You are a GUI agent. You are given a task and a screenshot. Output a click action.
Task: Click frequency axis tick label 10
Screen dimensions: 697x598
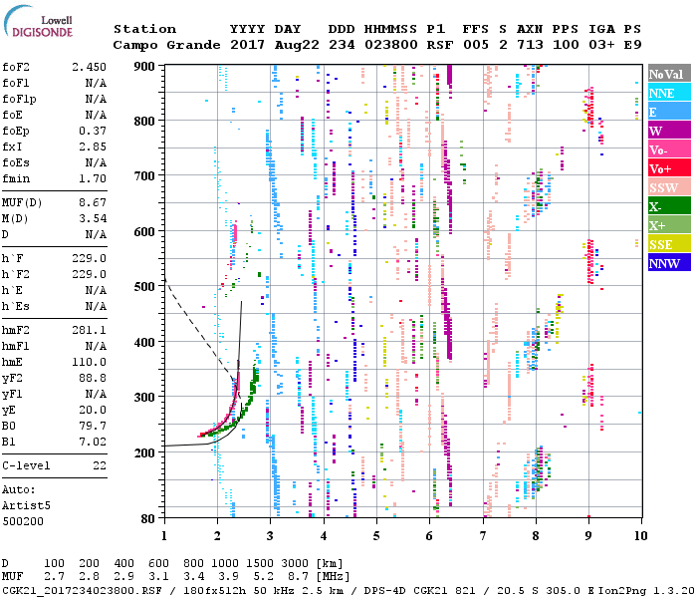point(637,536)
